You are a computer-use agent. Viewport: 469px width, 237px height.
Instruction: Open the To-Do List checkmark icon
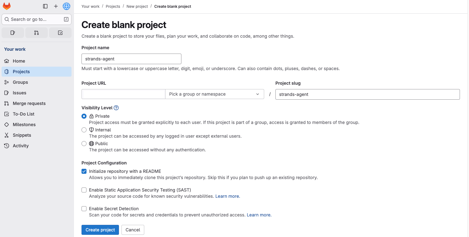click(60, 32)
